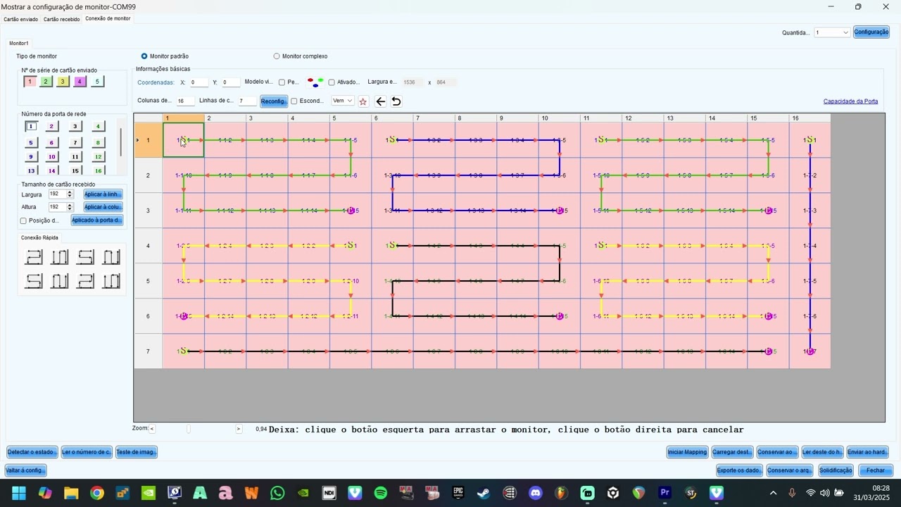This screenshot has height=507, width=901.
Task: Select yellow sender card number 3
Action: pos(63,82)
